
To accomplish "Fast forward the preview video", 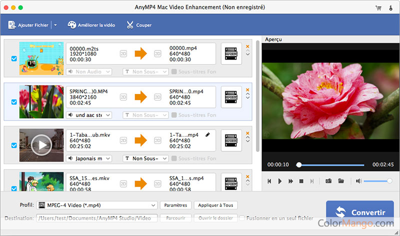I will click(x=290, y=181).
